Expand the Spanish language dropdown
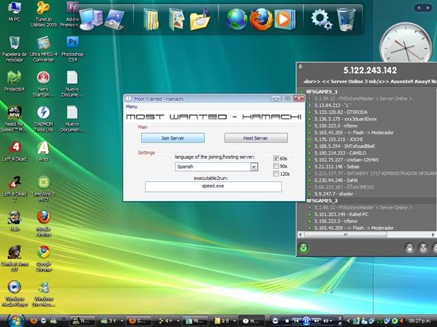Screen dimensions: 437x327 [254, 166]
